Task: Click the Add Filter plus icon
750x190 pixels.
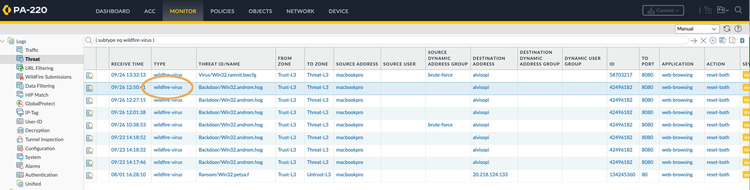Action: pos(713,40)
